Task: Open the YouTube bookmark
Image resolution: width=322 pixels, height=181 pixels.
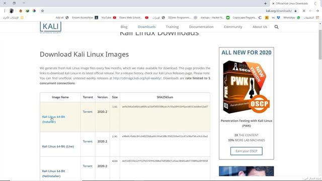Action: pyautogui.click(x=109, y=18)
